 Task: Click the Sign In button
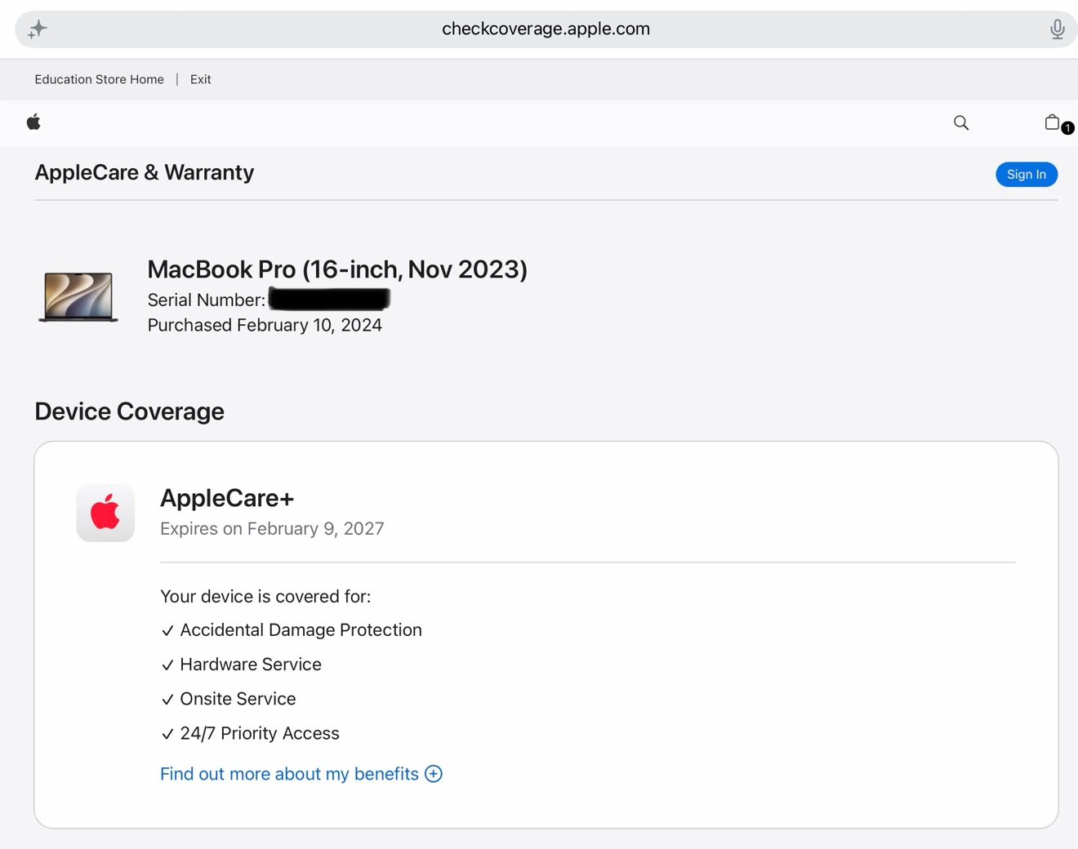coord(1027,174)
